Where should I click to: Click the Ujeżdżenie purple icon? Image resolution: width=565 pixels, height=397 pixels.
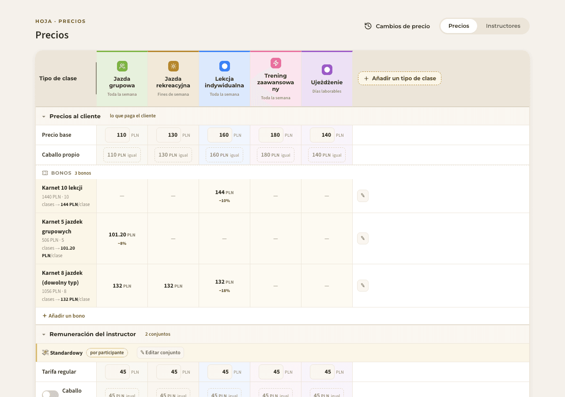[327, 70]
